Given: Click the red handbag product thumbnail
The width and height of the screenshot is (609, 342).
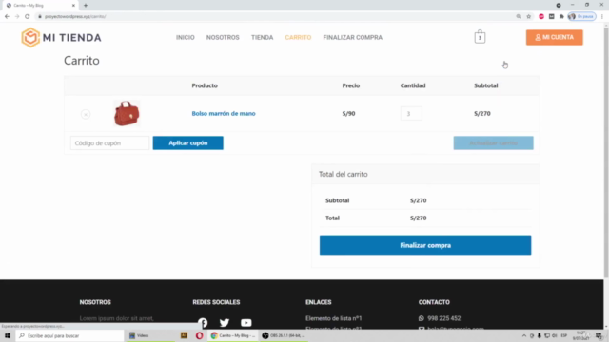Looking at the screenshot, I should pos(127,114).
